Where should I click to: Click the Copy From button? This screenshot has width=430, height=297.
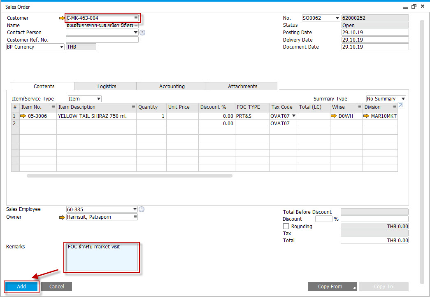coord(332,287)
